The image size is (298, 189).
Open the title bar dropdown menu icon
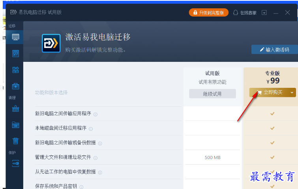264,13
